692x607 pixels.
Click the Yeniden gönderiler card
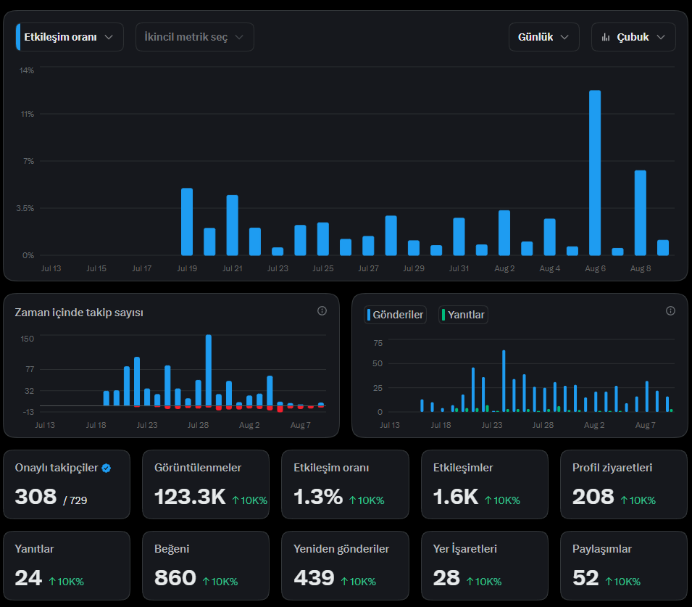point(345,566)
